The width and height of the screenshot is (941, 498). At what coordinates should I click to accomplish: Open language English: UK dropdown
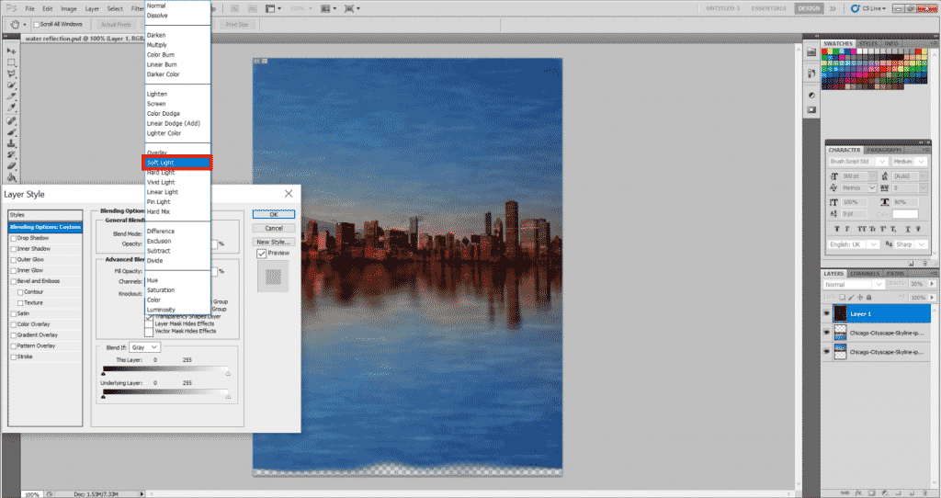854,244
